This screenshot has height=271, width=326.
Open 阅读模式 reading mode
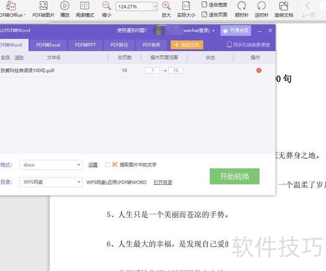[85, 7]
